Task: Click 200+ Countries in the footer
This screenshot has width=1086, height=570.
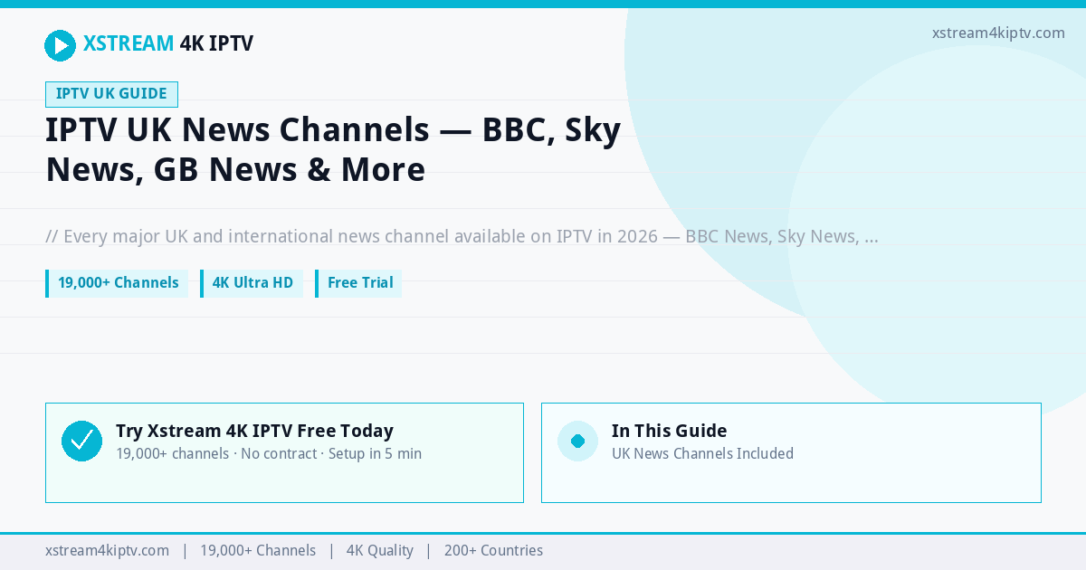Action: tap(493, 550)
